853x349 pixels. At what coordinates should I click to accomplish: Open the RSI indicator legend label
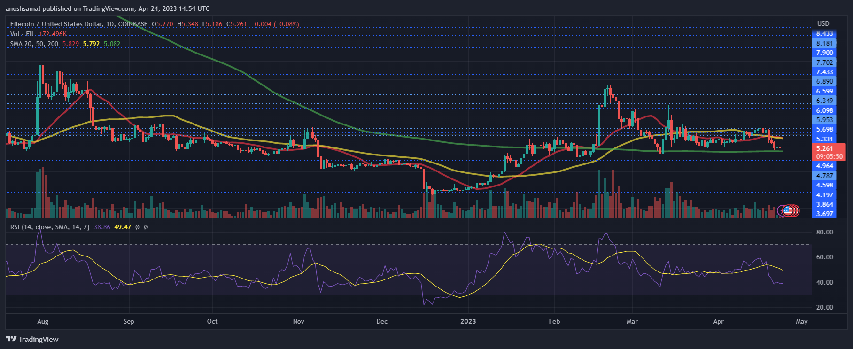coord(50,227)
